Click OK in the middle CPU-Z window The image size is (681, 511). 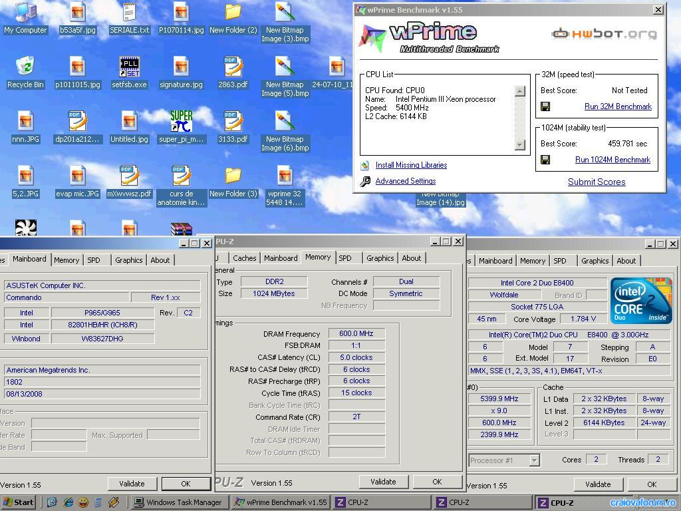point(437,482)
